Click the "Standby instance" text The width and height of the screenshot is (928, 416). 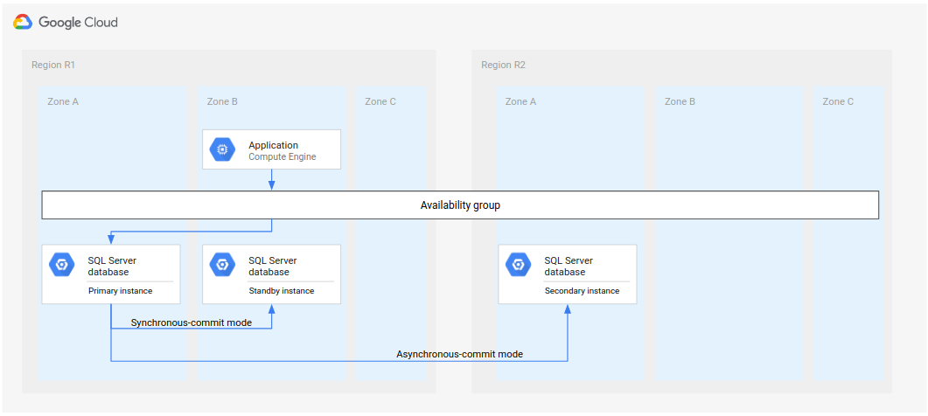pyautogui.click(x=281, y=291)
